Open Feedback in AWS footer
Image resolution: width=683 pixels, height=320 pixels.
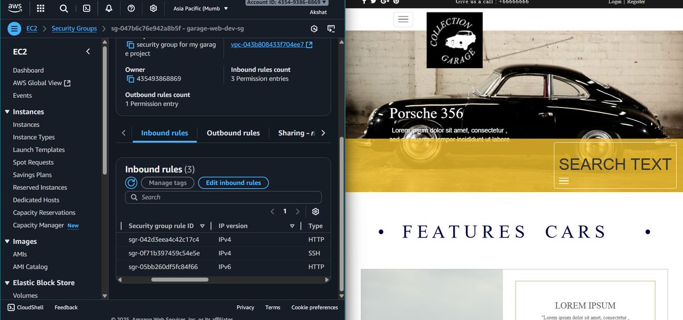pos(66,307)
